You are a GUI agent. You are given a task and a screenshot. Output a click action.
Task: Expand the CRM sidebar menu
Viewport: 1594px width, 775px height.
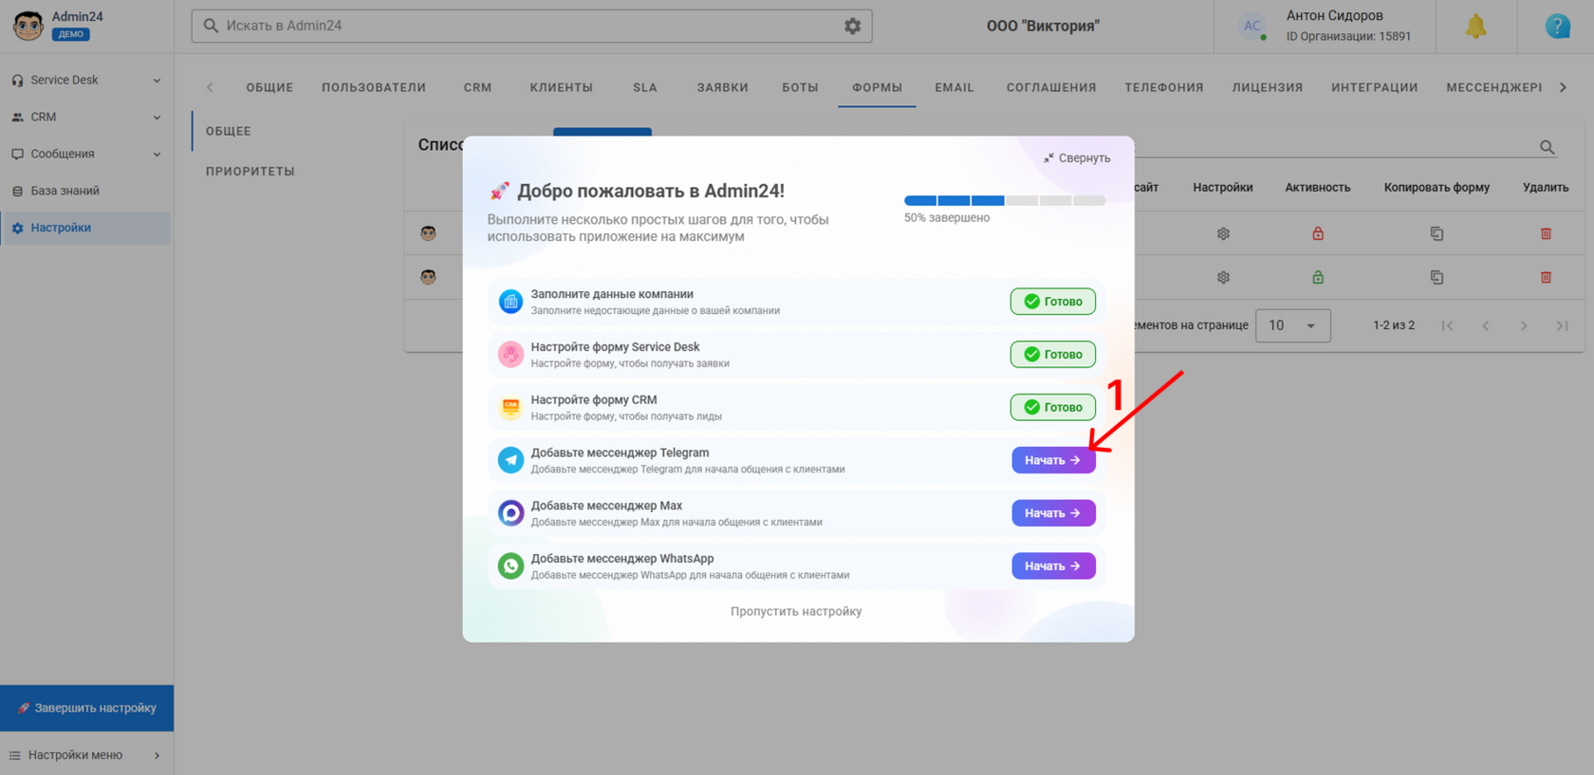coord(85,118)
